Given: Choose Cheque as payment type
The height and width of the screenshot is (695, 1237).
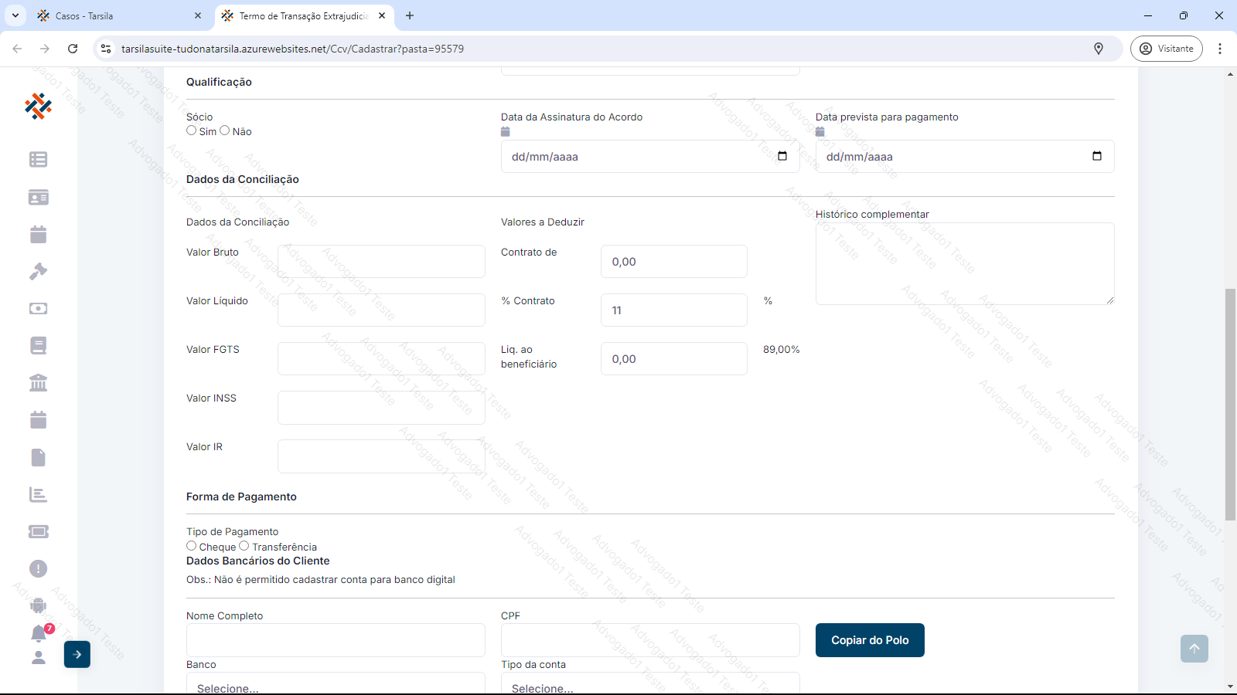Looking at the screenshot, I should click(x=192, y=546).
